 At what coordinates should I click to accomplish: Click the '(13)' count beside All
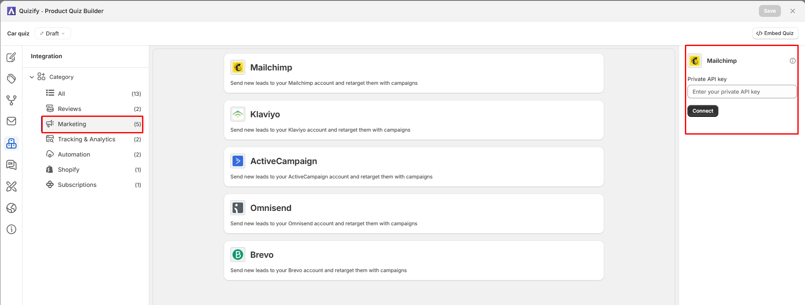[x=136, y=94]
